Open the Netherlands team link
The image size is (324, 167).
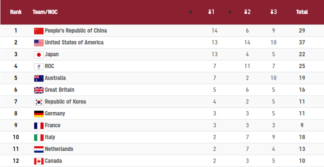point(59,149)
